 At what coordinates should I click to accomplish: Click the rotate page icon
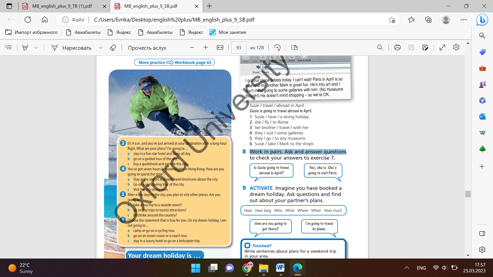click(277, 47)
